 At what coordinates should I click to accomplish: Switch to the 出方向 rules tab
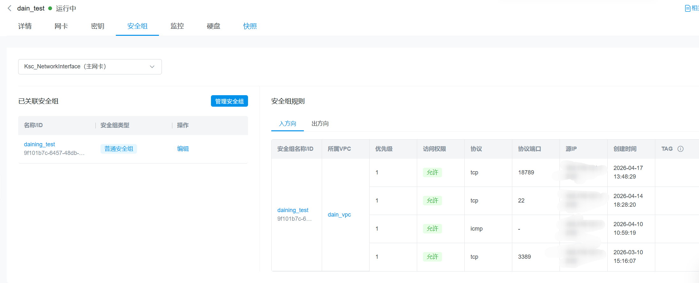(x=320, y=124)
